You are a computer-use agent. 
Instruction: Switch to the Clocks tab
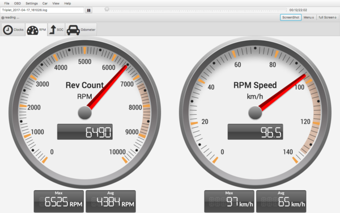14,30
